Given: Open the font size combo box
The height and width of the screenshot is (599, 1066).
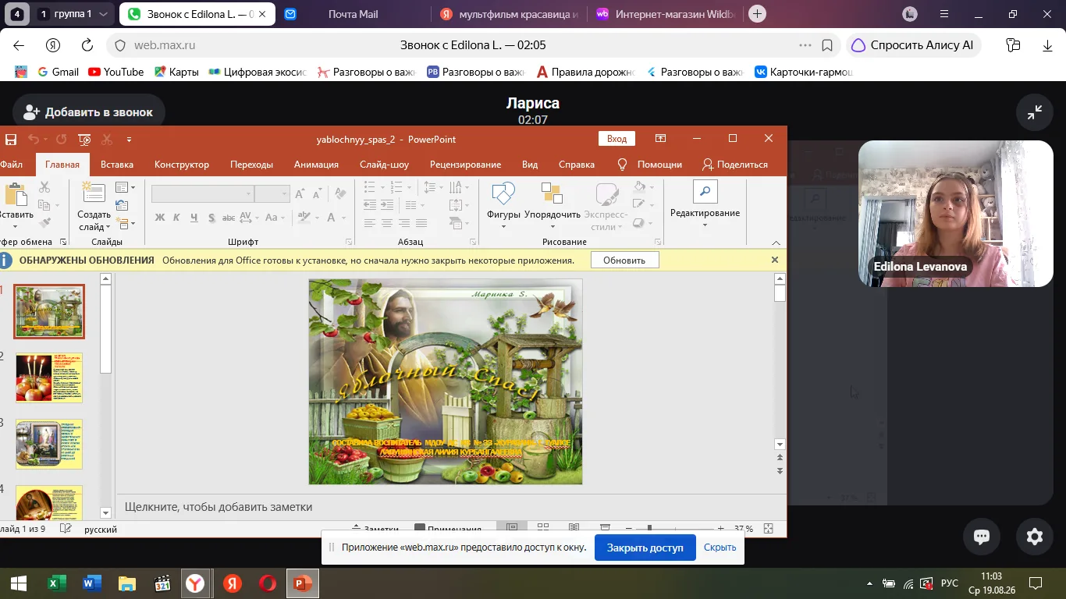Looking at the screenshot, I should tap(272, 193).
